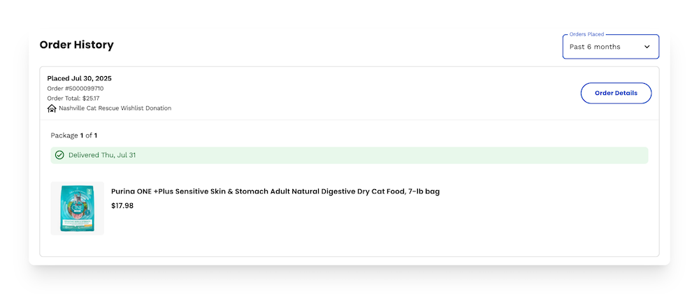This screenshot has height=294, width=699.
Task: Click the Purina ONE cat food title
Action: click(275, 191)
